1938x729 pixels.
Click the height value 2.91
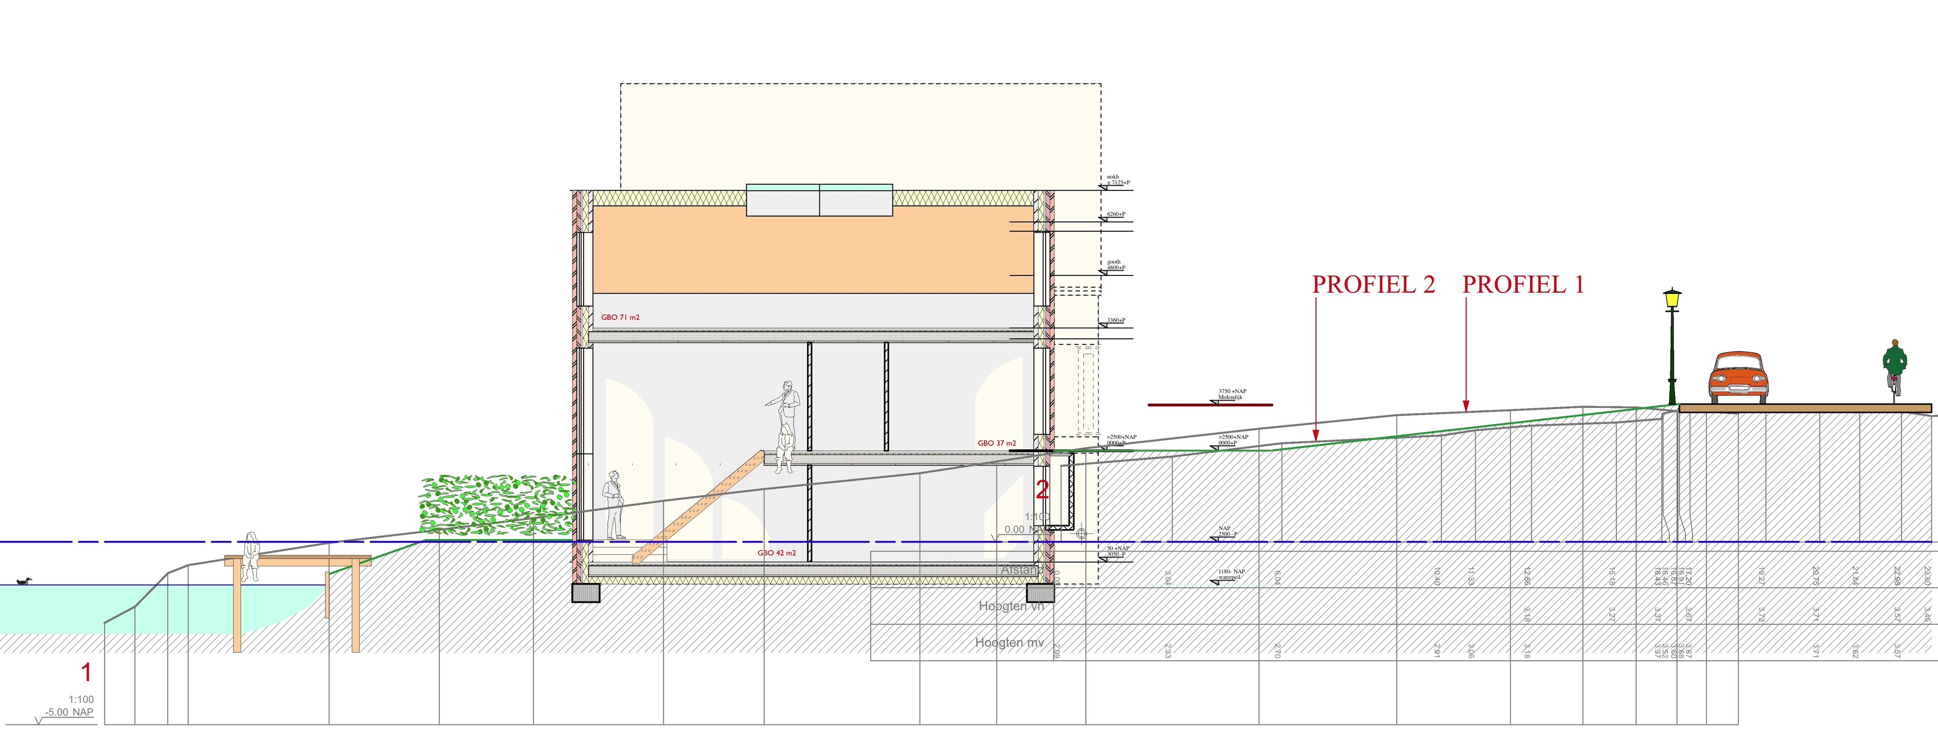pos(1437,651)
